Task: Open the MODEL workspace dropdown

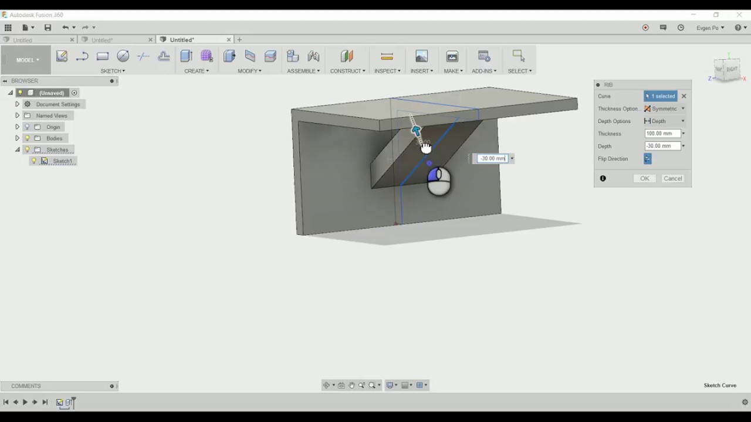Action: coord(27,60)
